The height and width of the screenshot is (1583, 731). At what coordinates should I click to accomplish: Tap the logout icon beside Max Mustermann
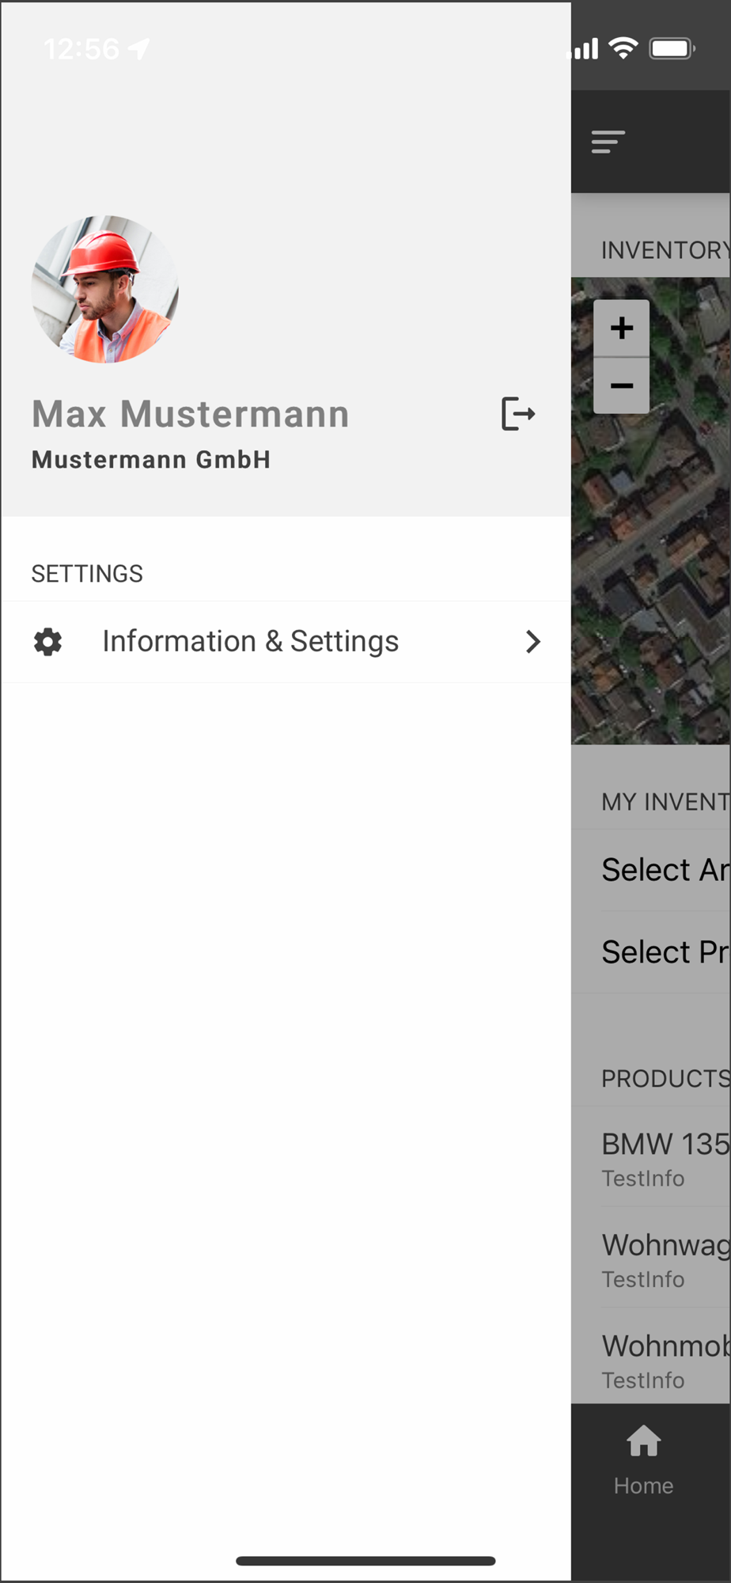point(518,414)
